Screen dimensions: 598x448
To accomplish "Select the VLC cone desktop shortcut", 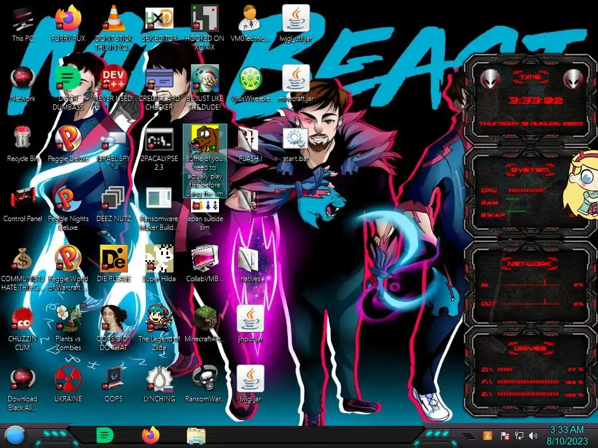I will [x=114, y=19].
